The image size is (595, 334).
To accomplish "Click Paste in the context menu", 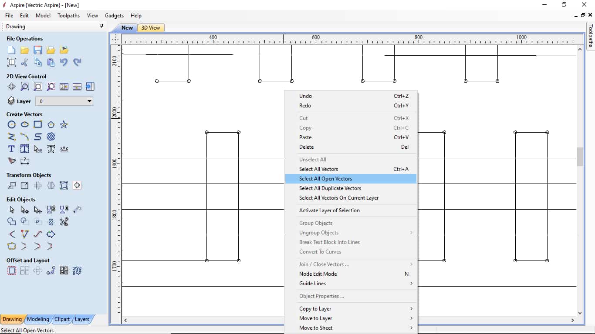I will coord(351,137).
